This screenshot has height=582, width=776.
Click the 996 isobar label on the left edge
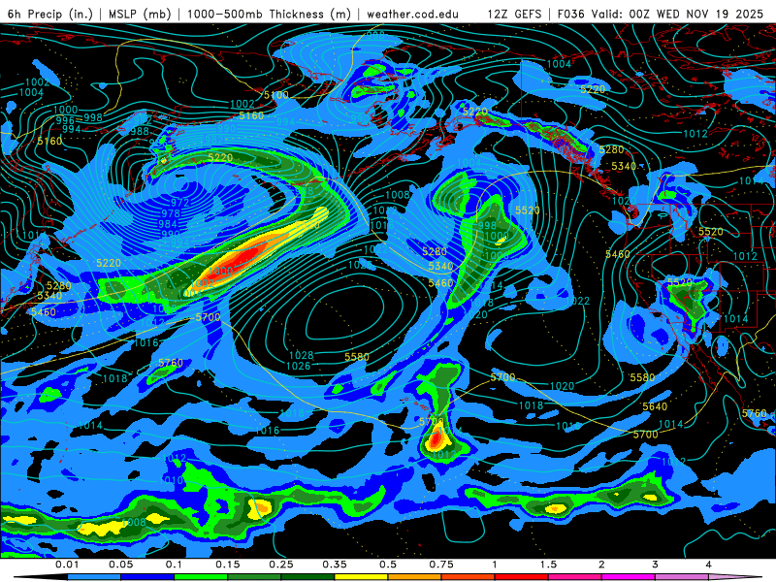65,120
